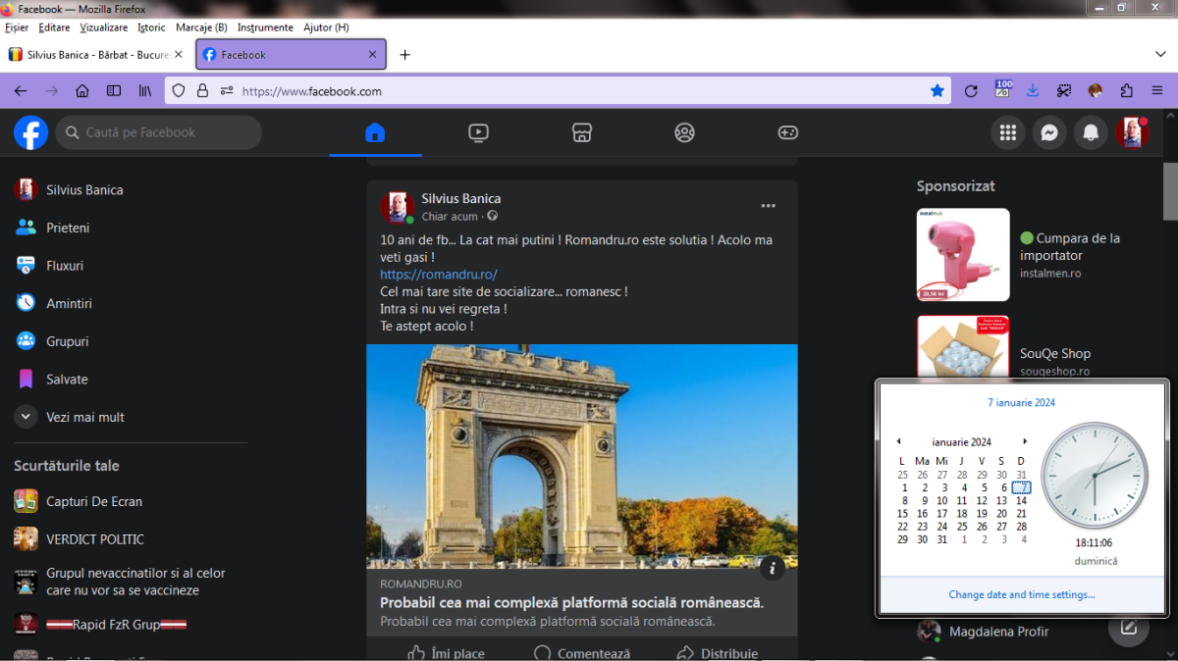1178x661 pixels.
Task: Toggle the bookmark star in address bar
Action: click(x=937, y=91)
